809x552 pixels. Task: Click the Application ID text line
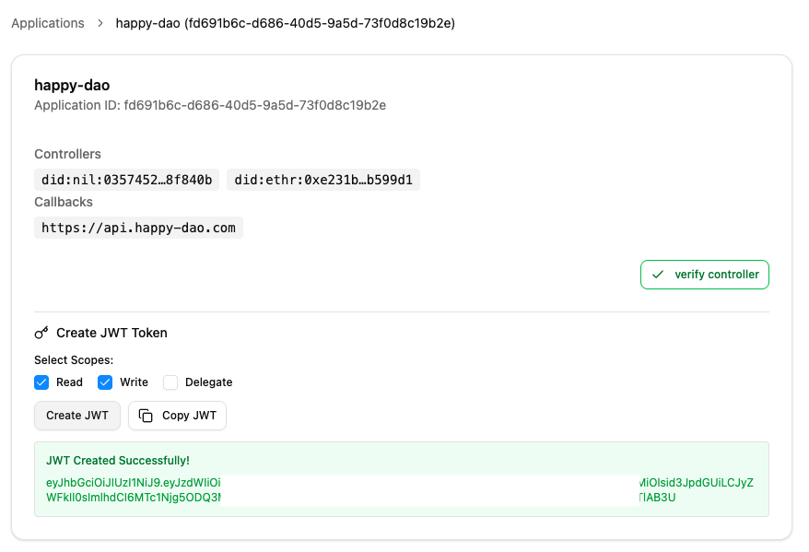click(210, 105)
